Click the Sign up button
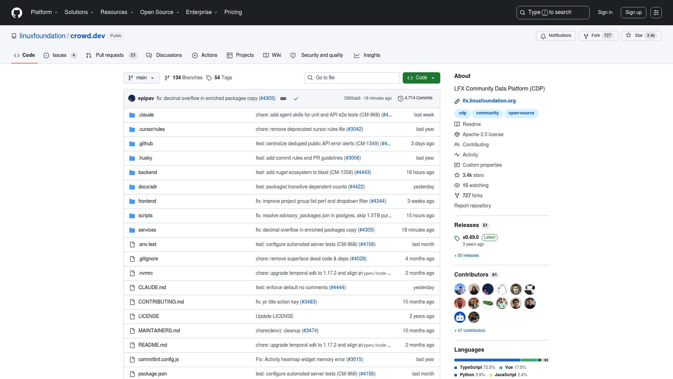 pos(633,13)
